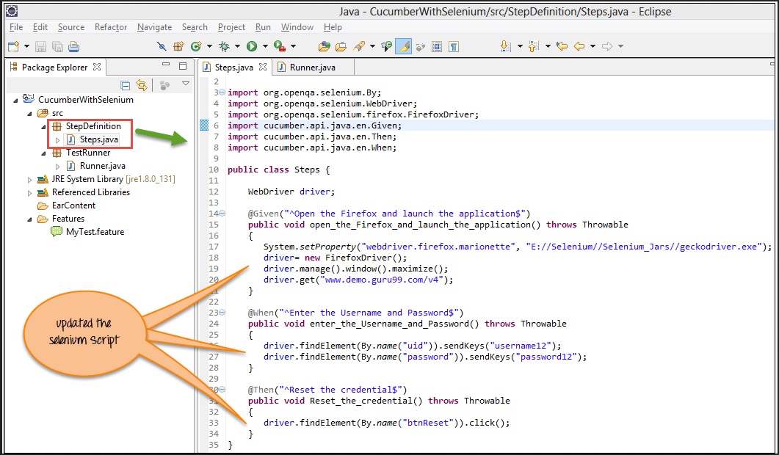
Task: Open the Window menu
Action: point(297,27)
